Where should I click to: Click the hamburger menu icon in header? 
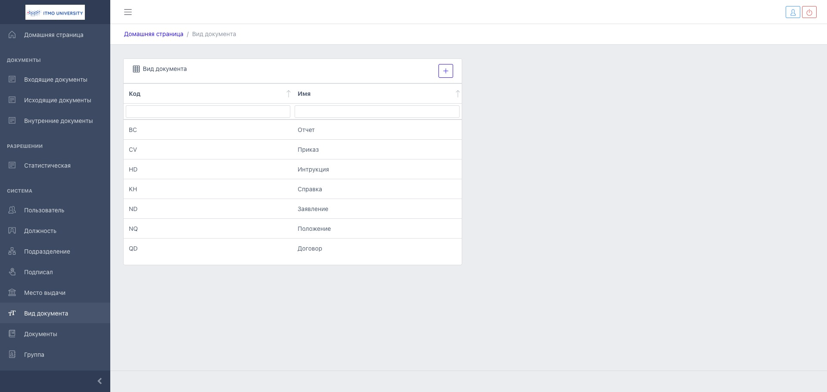(x=128, y=12)
